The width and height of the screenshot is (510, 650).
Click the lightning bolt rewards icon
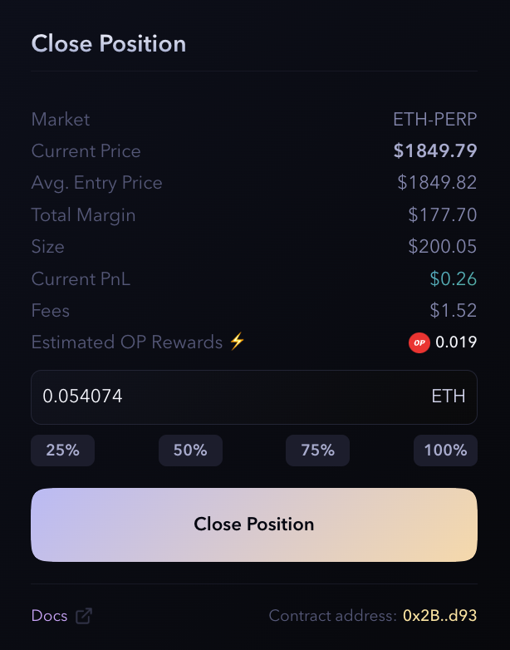(238, 342)
